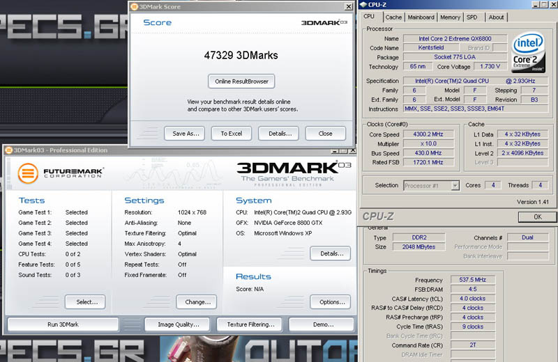
Task: Click the MMX, SSE instructions field
Action: click(x=476, y=109)
